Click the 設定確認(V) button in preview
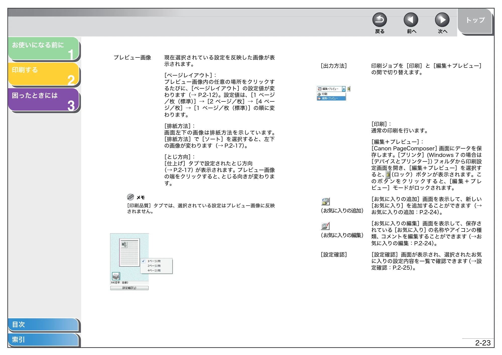Screen dimensions: 502x355 pos(129,288)
